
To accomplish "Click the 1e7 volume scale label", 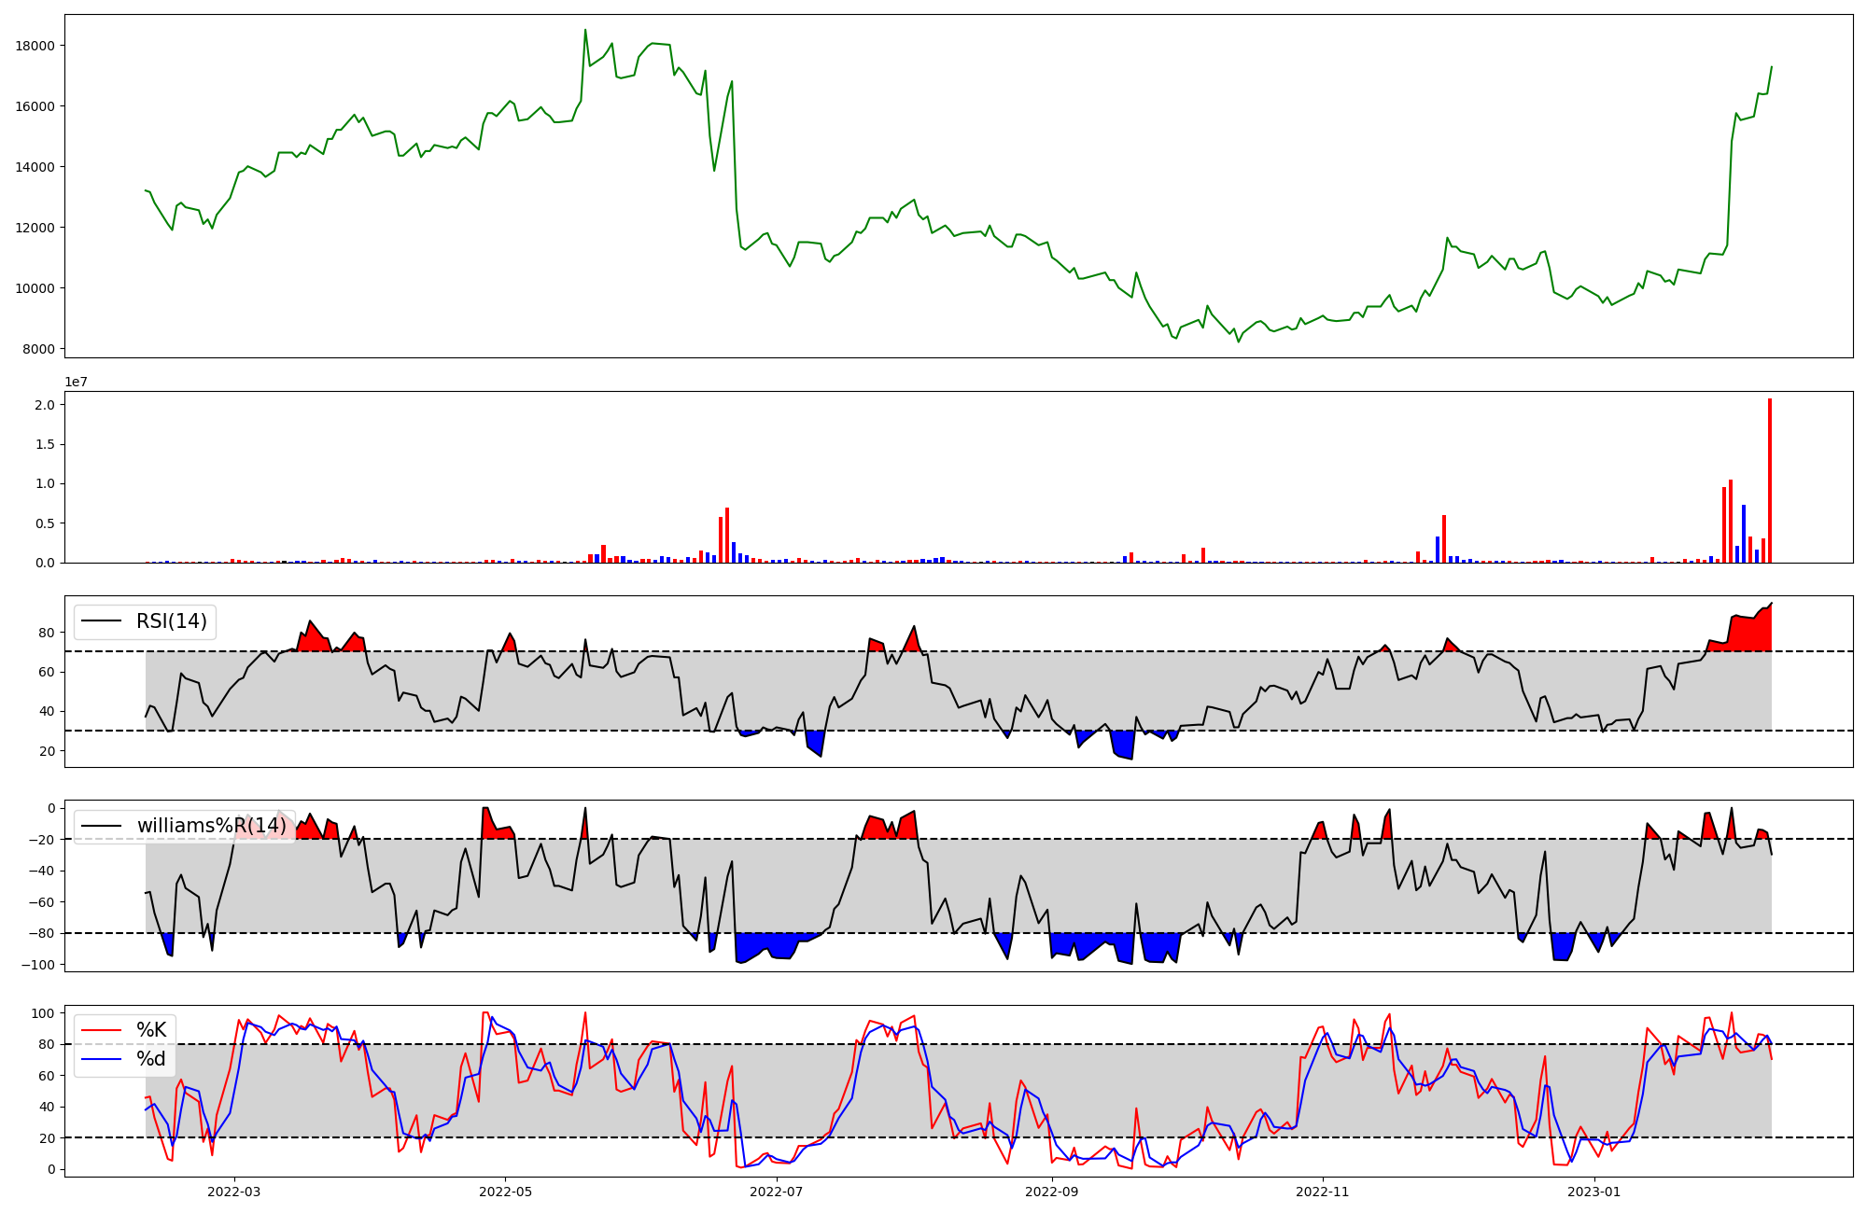I will point(77,382).
